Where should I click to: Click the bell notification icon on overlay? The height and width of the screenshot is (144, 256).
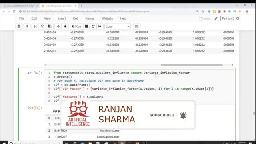pyautogui.click(x=183, y=116)
